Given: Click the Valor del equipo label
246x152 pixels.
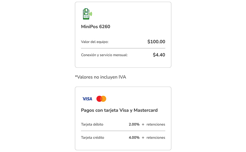Looking at the screenshot, I should click(x=95, y=42).
